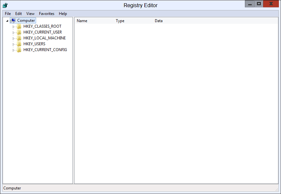This screenshot has width=281, height=194.
Task: Click the HKEY_CURRENT_CONFIG folder icon
Action: click(19, 50)
